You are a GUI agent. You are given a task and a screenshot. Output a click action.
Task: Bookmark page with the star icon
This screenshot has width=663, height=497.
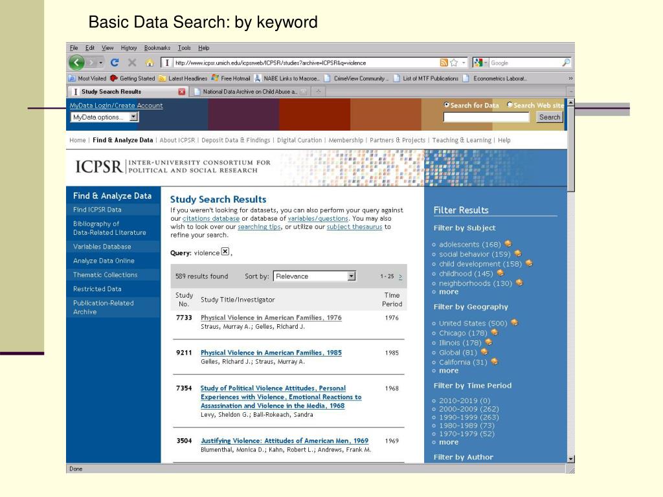(454, 63)
